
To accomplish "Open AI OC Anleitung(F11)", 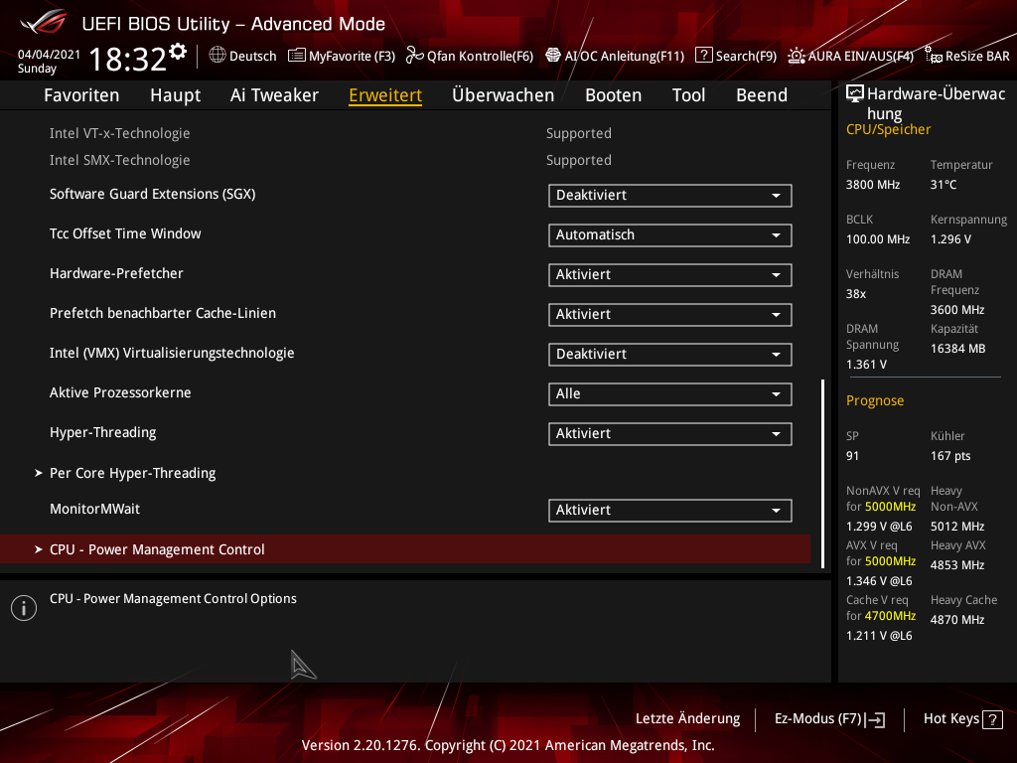I will coord(615,56).
